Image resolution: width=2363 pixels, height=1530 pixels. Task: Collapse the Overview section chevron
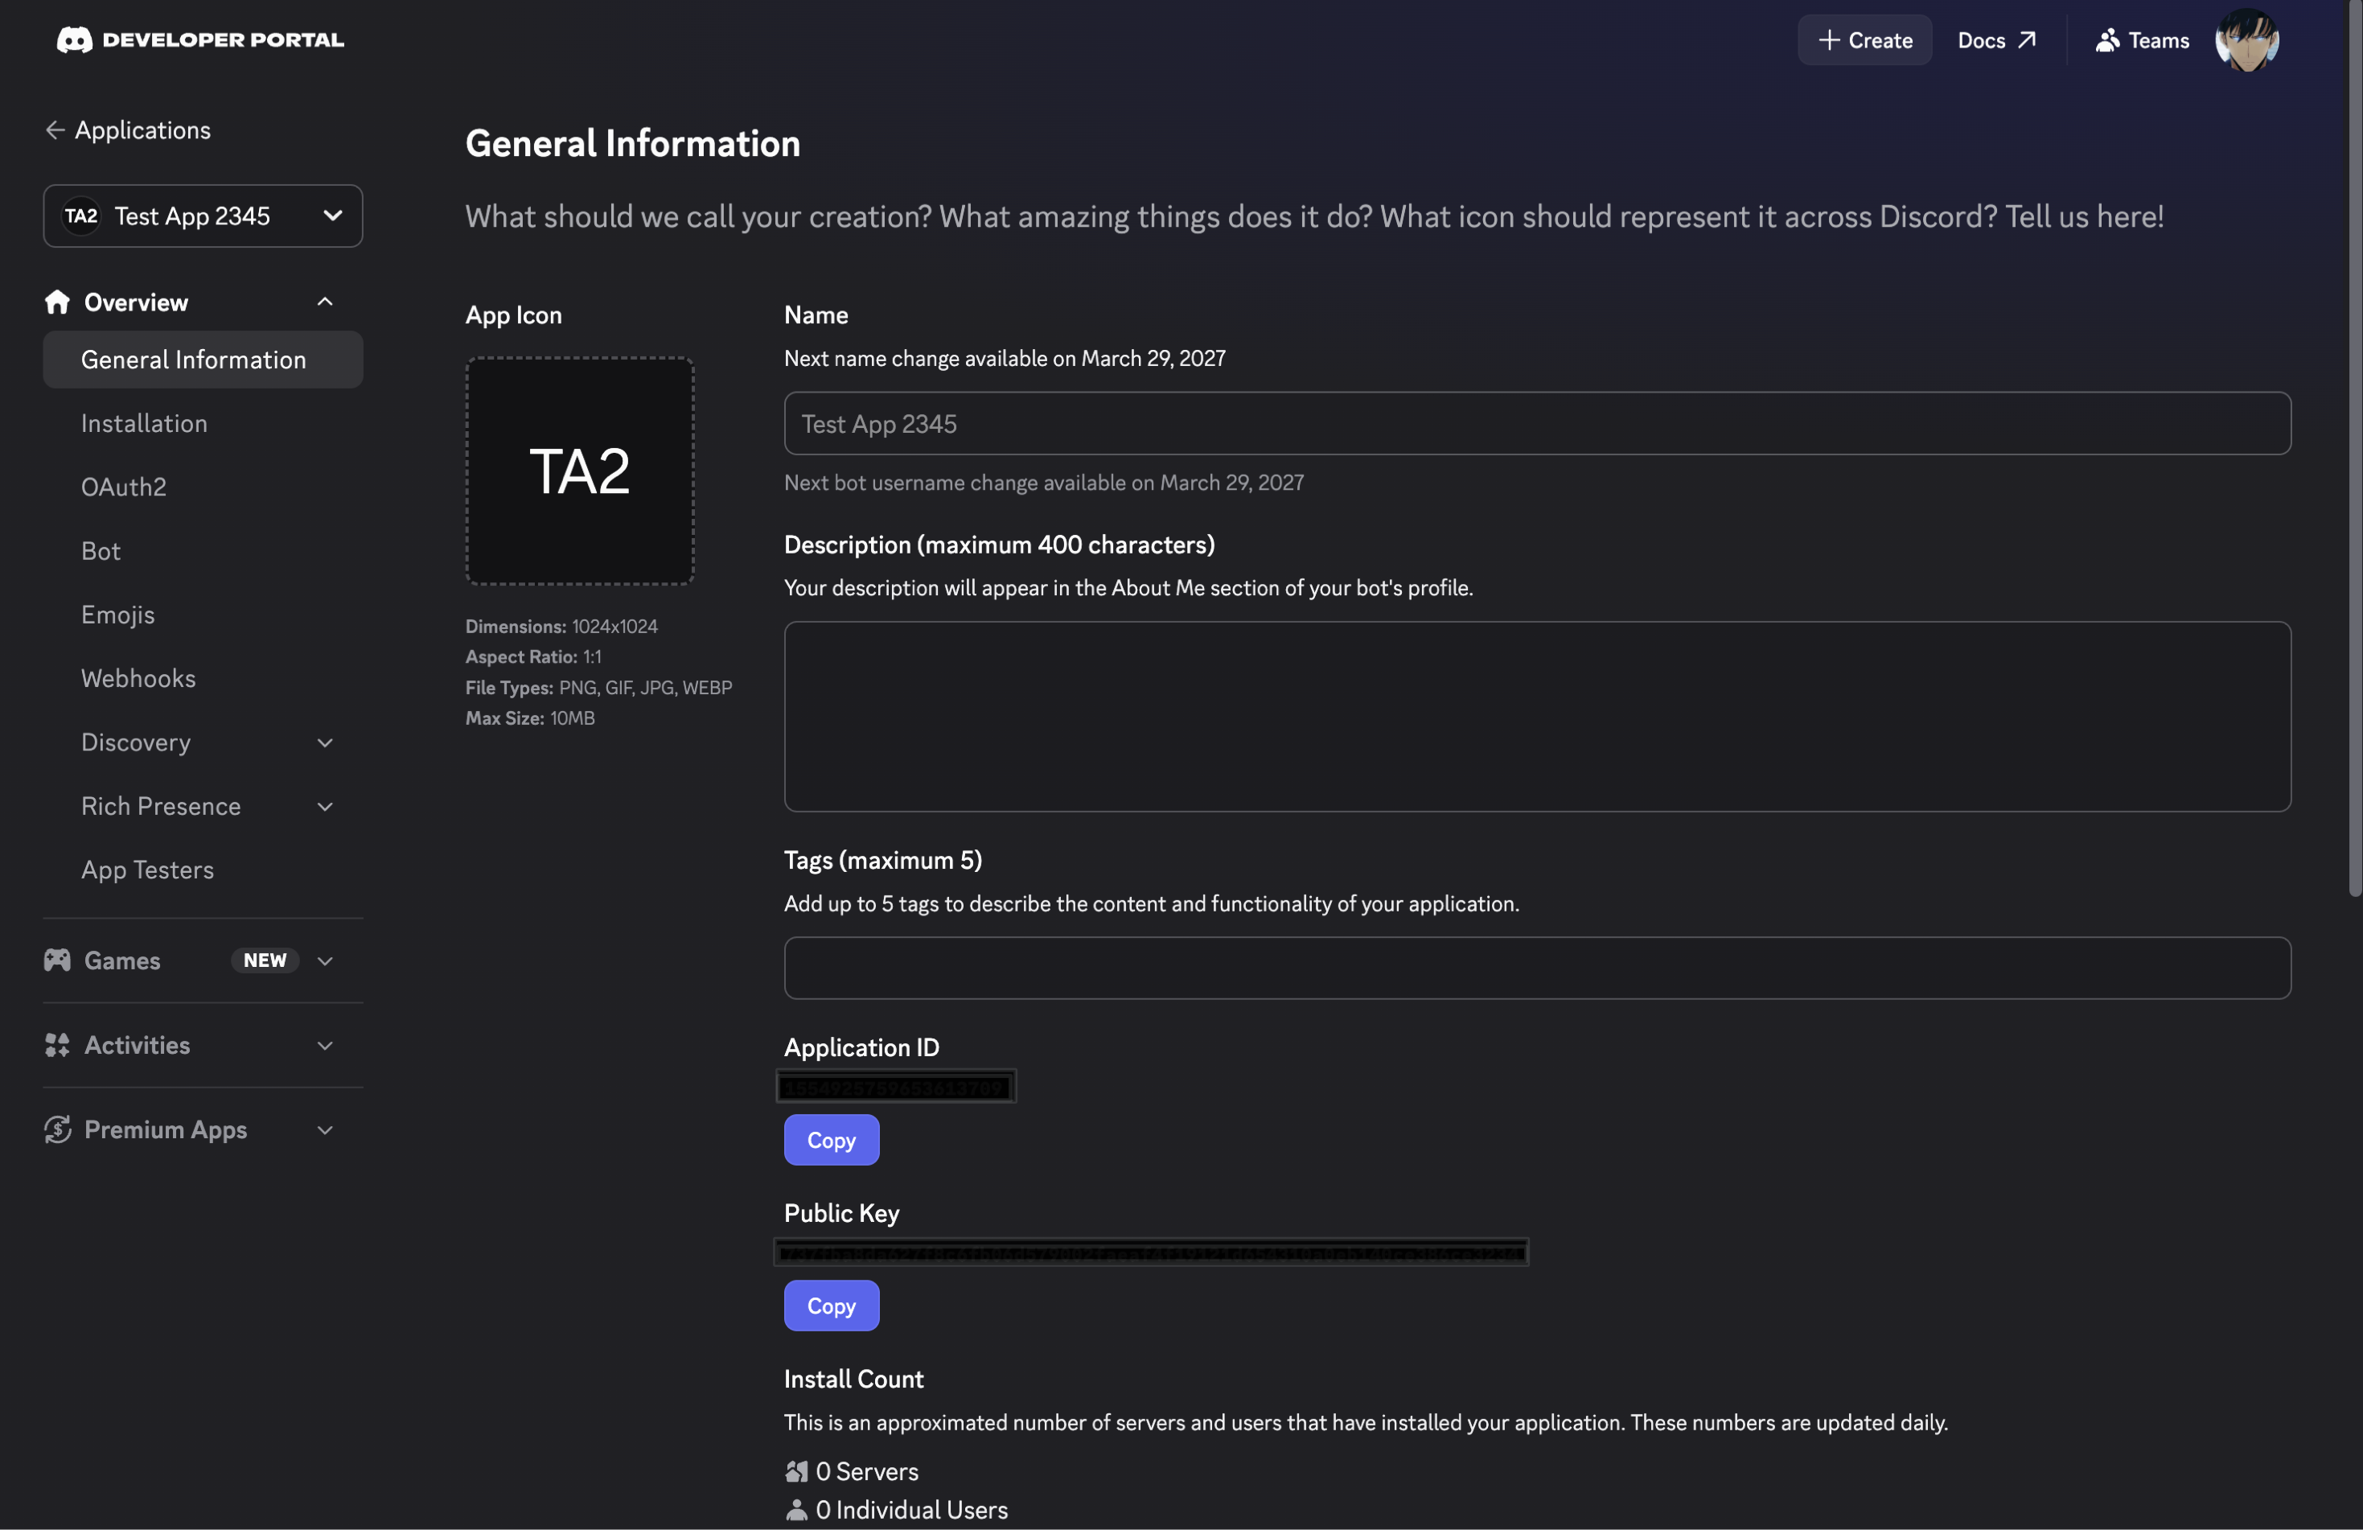click(325, 302)
